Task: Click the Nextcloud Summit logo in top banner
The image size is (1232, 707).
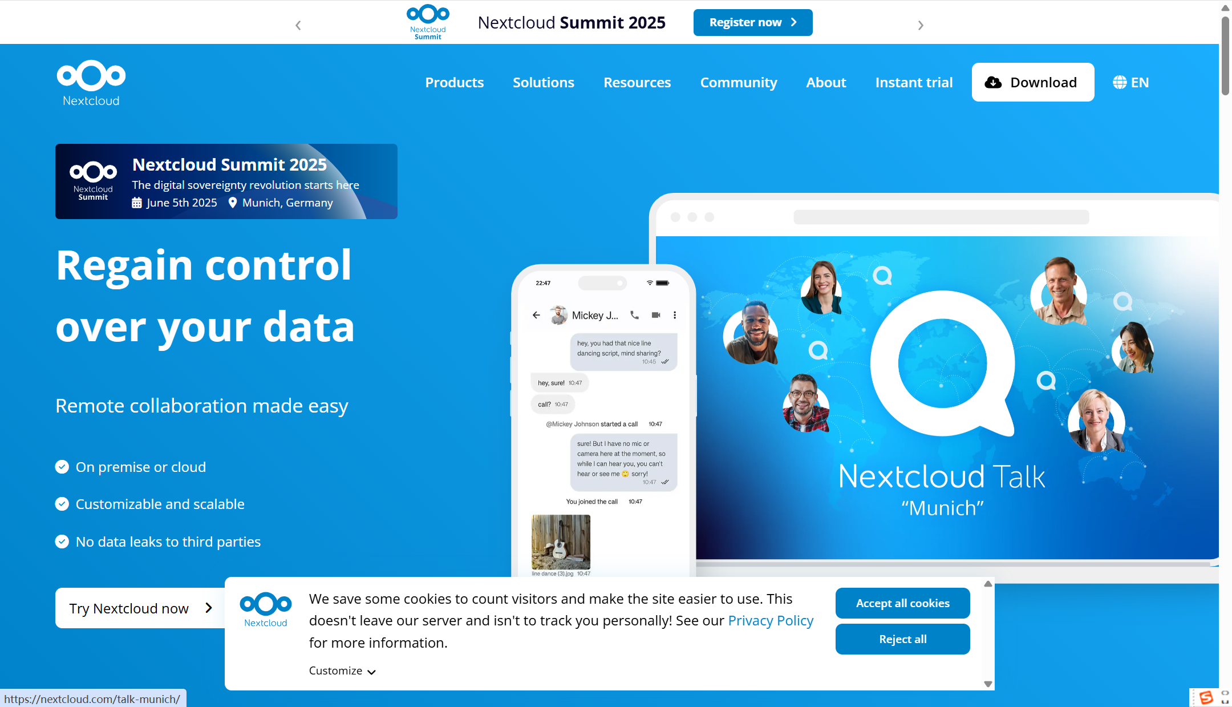Action: click(x=428, y=22)
